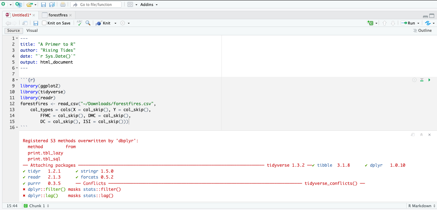This screenshot has width=437, height=210.
Task: Enable the Knit on Save checkbox
Action: 44,23
